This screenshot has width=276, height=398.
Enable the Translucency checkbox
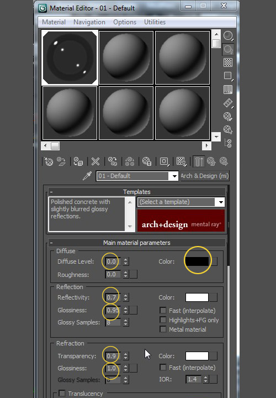click(62, 393)
